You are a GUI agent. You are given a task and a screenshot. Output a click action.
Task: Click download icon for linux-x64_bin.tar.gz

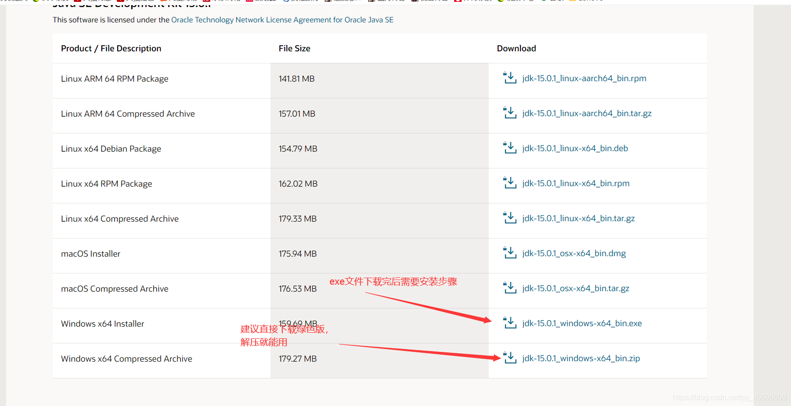point(510,218)
